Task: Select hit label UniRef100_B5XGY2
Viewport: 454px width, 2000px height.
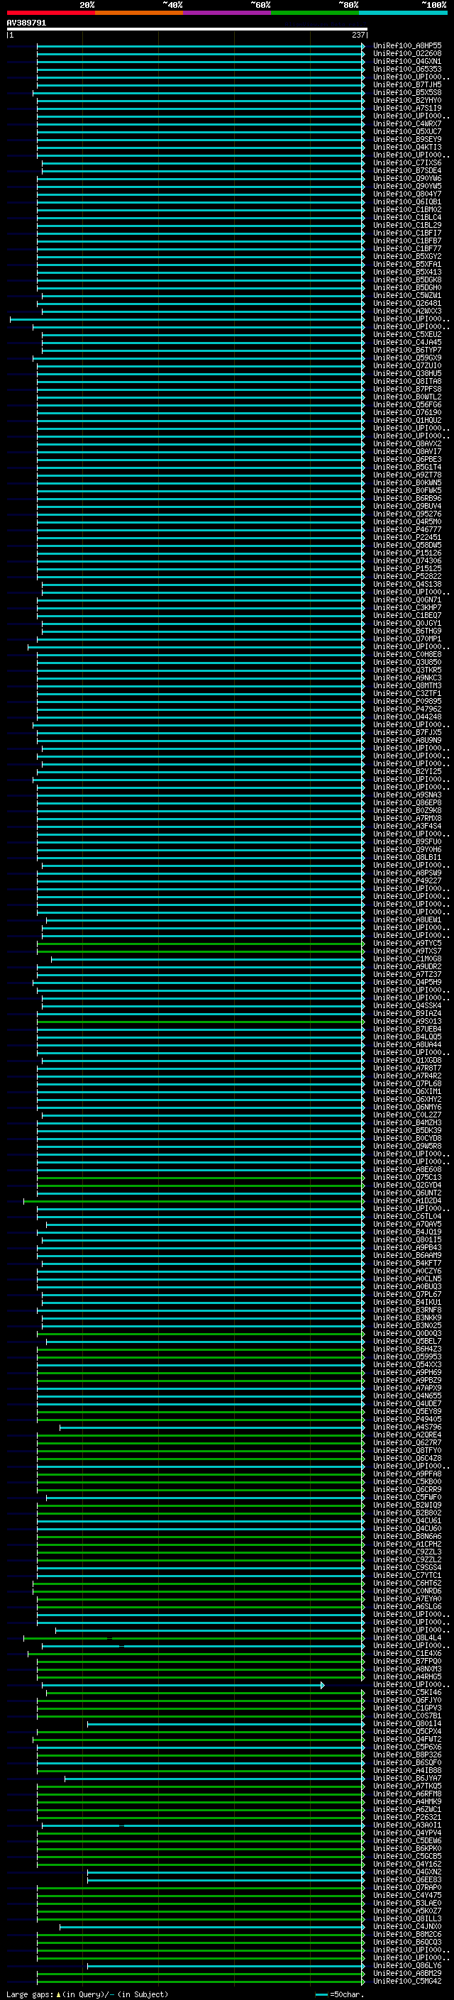Action: tap(407, 256)
